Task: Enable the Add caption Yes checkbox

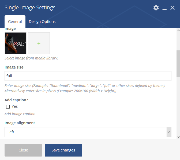Action: 8,107
